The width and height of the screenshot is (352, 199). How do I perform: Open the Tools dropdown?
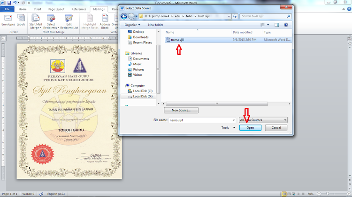click(228, 127)
